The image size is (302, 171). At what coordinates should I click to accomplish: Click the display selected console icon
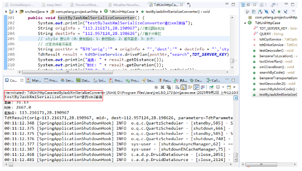pyautogui.click(x=218, y=87)
